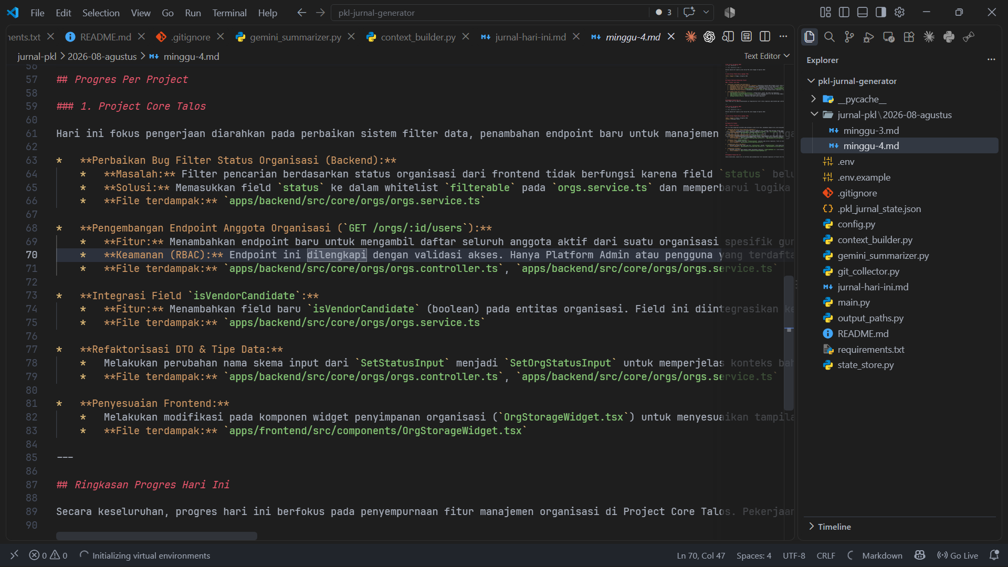Click the orange Claude starburst editor icon

coord(691,37)
